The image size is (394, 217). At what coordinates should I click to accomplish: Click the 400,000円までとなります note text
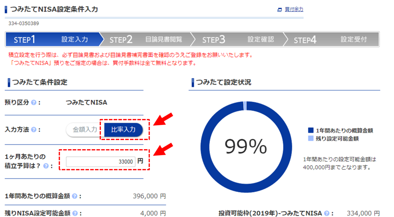point(337,168)
